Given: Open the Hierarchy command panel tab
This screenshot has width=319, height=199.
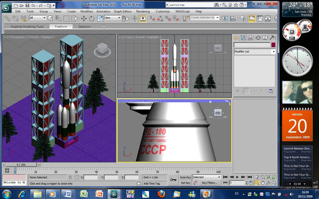Looking at the screenshot, I should point(250,38).
